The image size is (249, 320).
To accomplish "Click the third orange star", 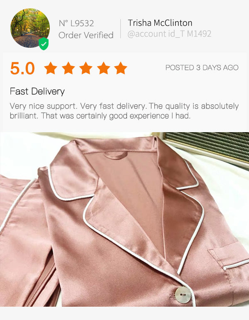I will (x=86, y=68).
